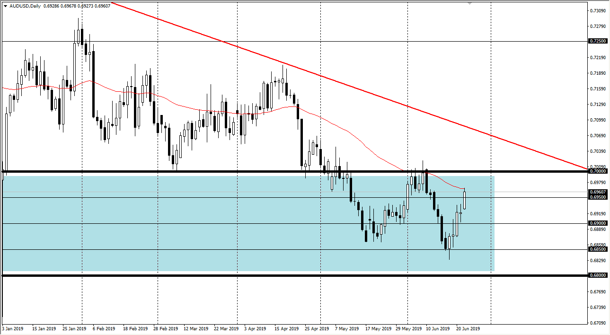
Task: Click the 0.69000 horizontal line price tag
Action: (x=597, y=223)
